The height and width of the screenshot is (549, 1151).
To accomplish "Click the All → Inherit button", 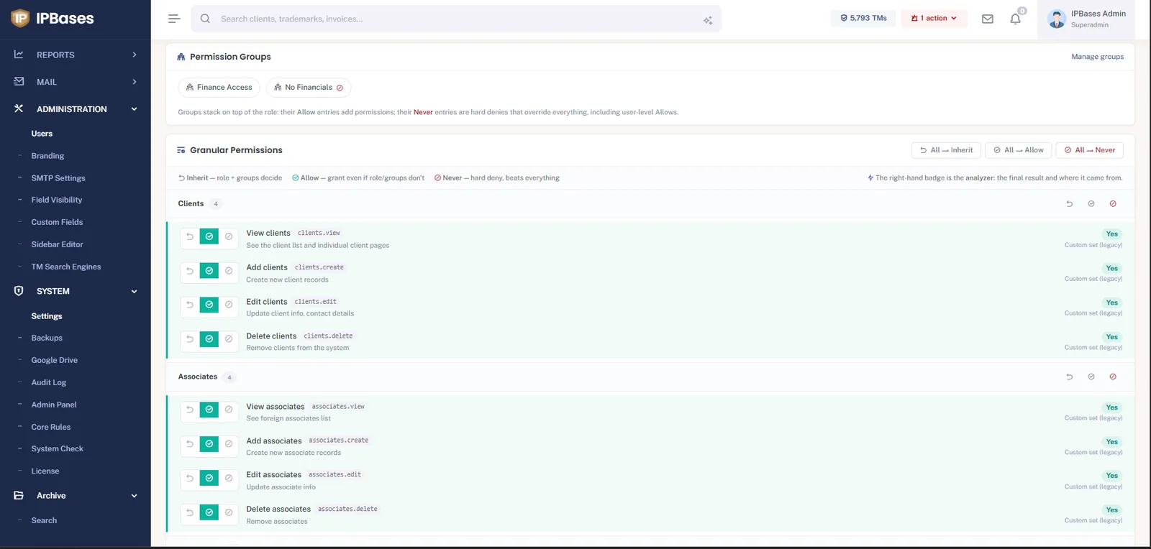I will pyautogui.click(x=946, y=150).
